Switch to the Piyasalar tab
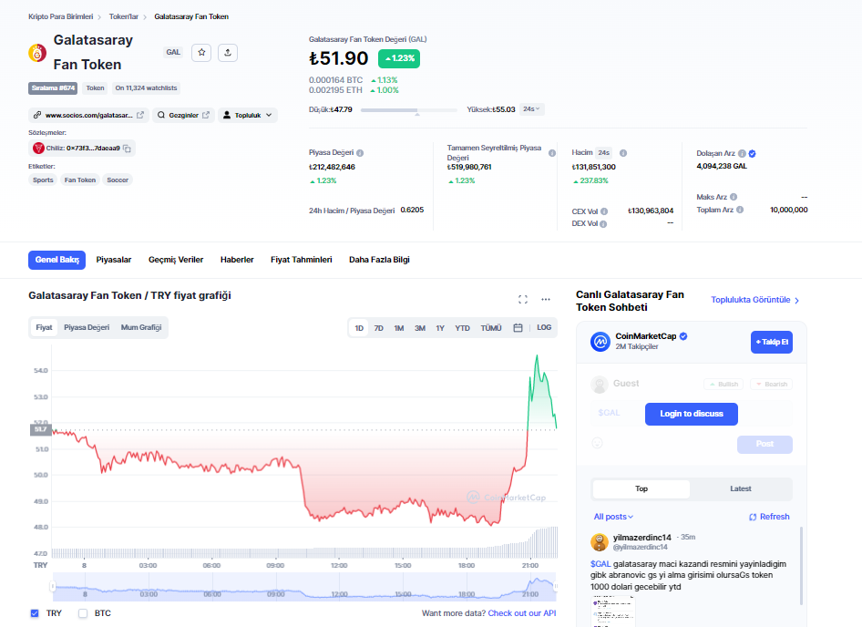Viewport: 862px width, 627px height. coord(114,260)
